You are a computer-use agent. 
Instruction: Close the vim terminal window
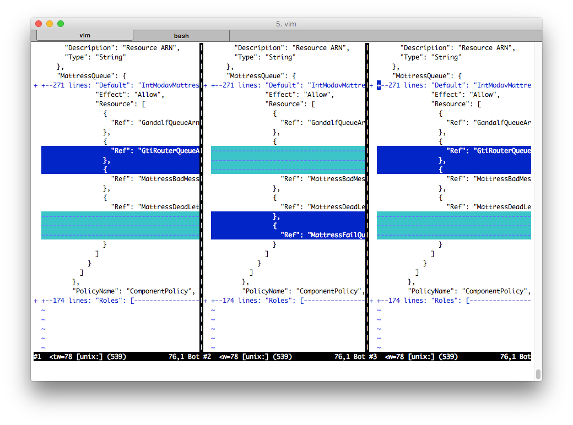(x=39, y=24)
